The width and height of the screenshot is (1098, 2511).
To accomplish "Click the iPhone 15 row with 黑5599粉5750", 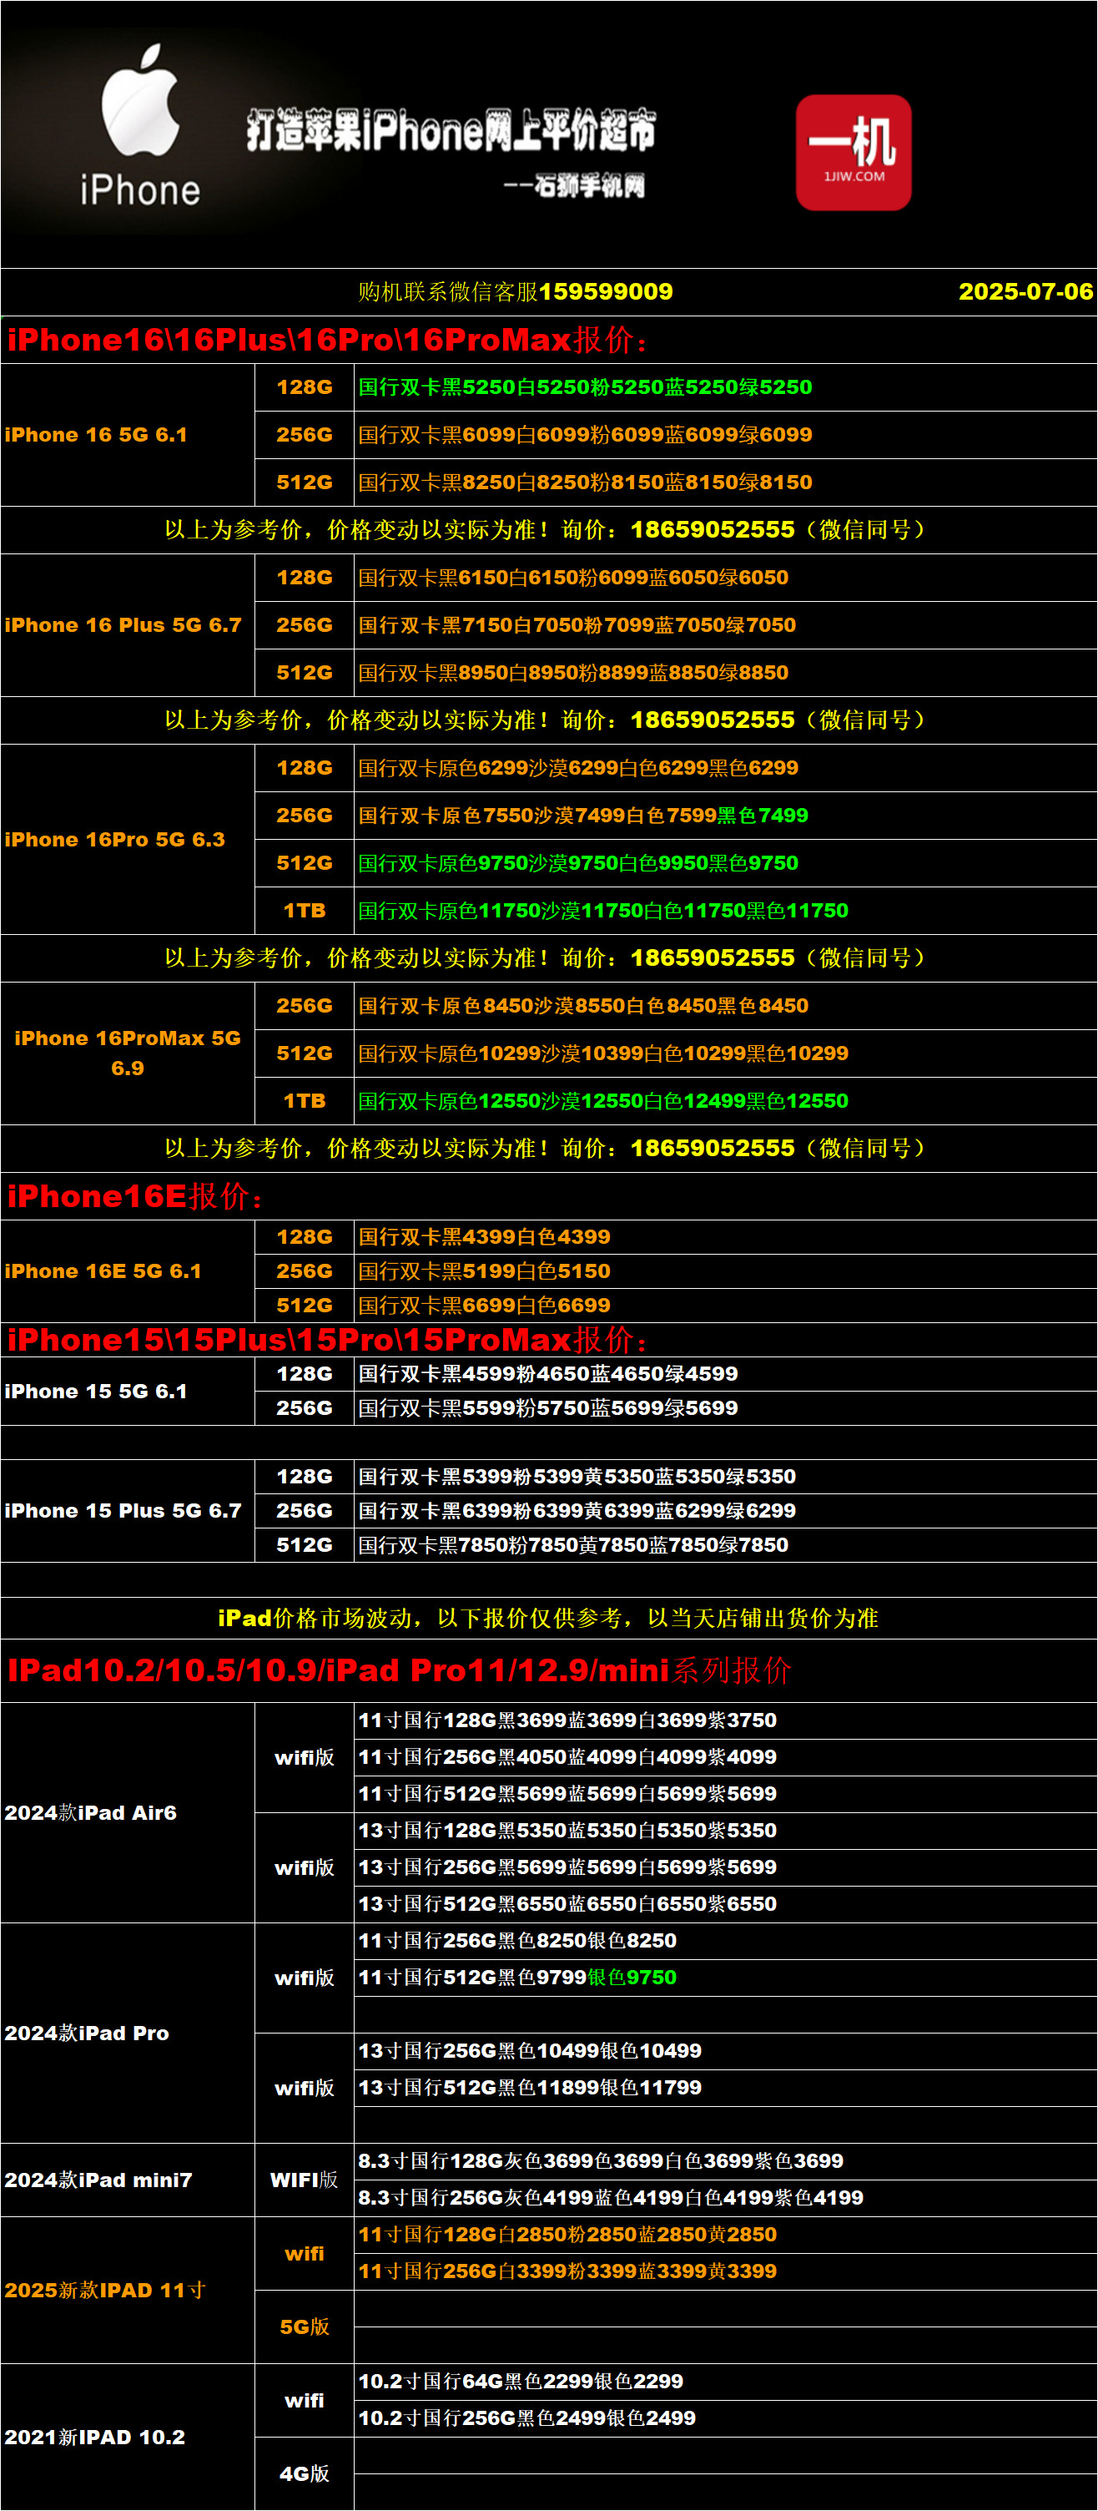I will click(726, 1407).
